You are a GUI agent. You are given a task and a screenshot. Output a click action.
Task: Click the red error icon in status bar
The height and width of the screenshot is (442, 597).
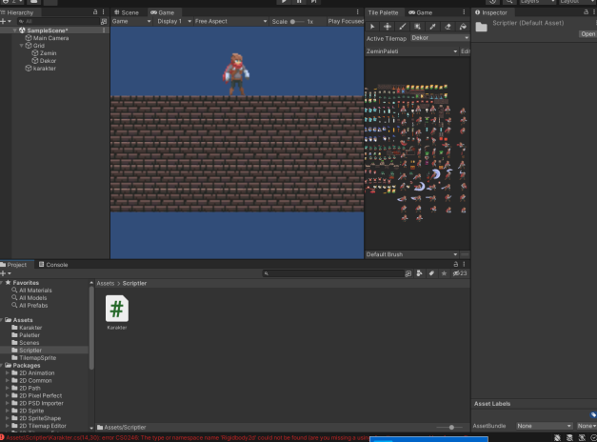point(2,438)
